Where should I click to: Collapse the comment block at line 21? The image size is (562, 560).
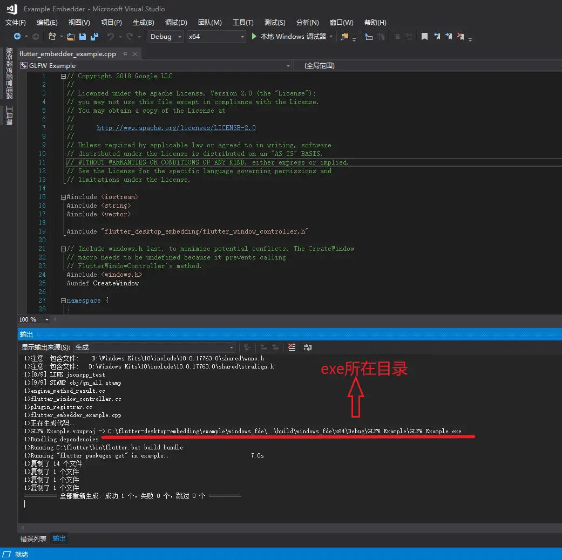(63, 249)
